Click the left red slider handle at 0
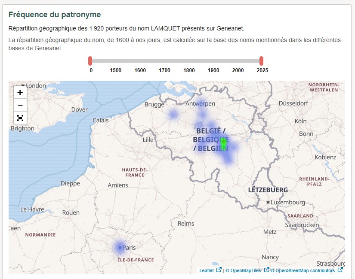This screenshot has width=355, height=279. click(90, 61)
